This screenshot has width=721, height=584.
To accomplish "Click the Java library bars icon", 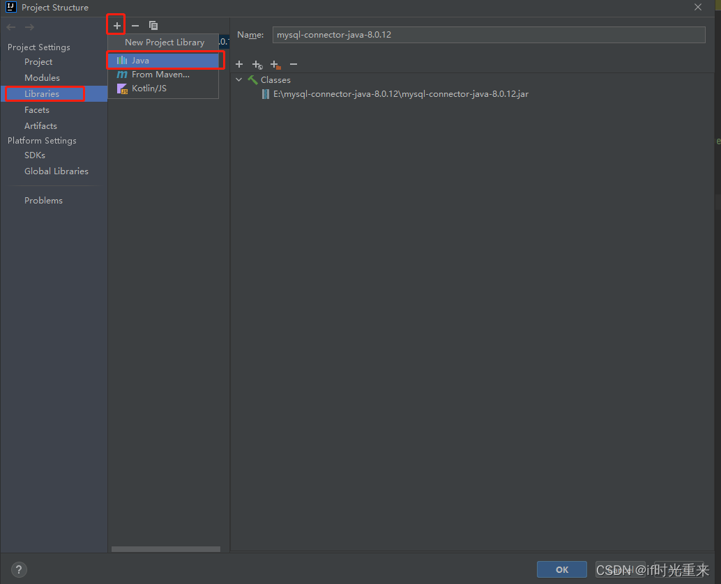I will (x=122, y=60).
